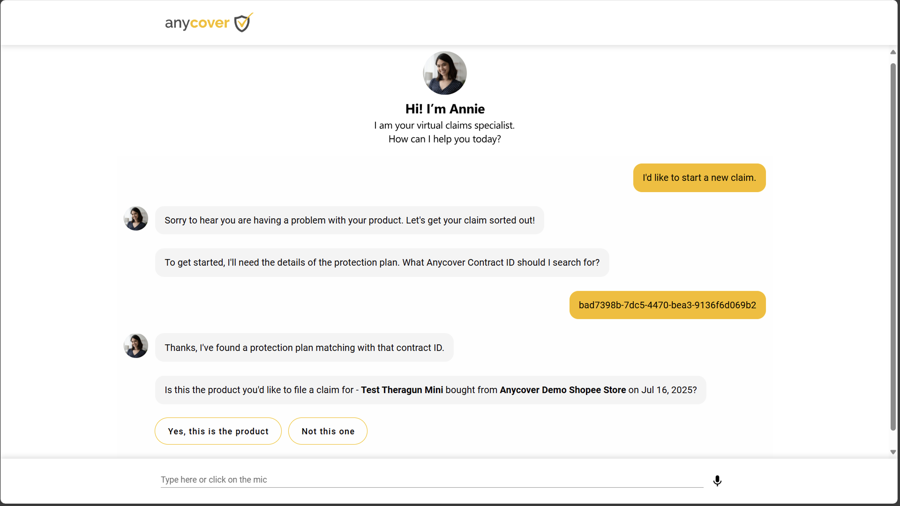Click the 'Hi! I'm Annie' heading
Image resolution: width=900 pixels, height=506 pixels.
445,109
